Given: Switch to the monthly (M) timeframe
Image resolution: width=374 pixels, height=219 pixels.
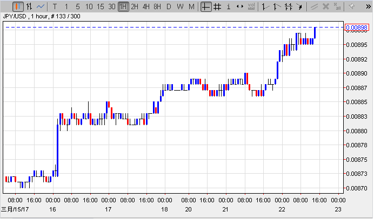Looking at the screenshot, I should click(191, 6).
